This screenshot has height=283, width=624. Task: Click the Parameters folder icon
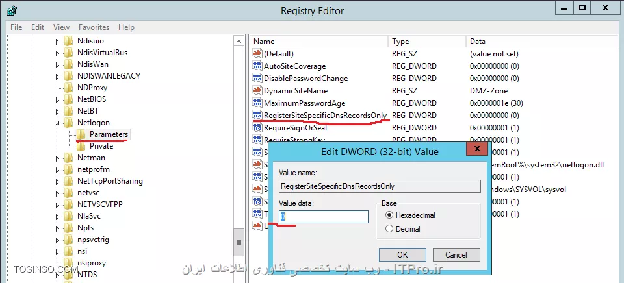pos(81,134)
